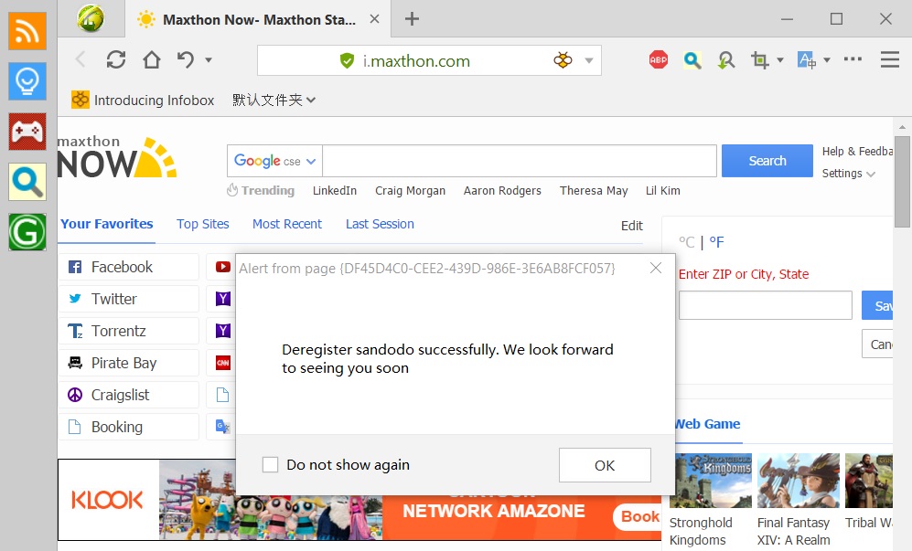Open the Facebook favorite
The width and height of the screenshot is (912, 551).
pyautogui.click(x=129, y=267)
